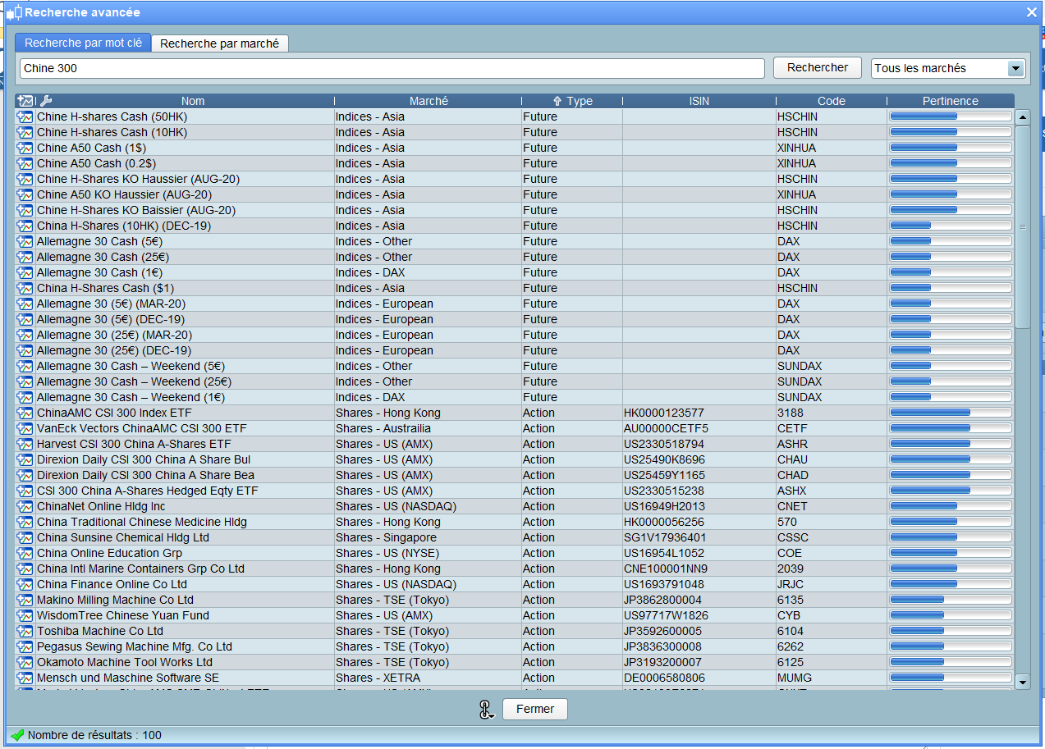Sort results by Nom column header
1045x749 pixels.
point(193,101)
